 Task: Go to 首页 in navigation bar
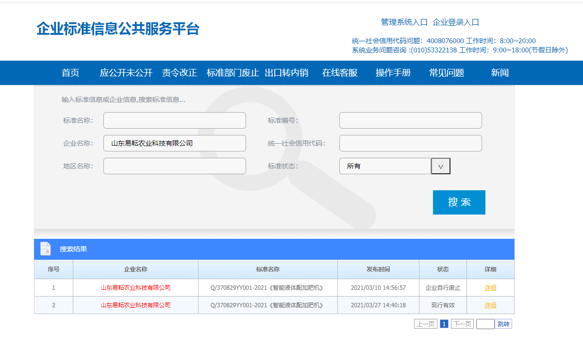70,73
